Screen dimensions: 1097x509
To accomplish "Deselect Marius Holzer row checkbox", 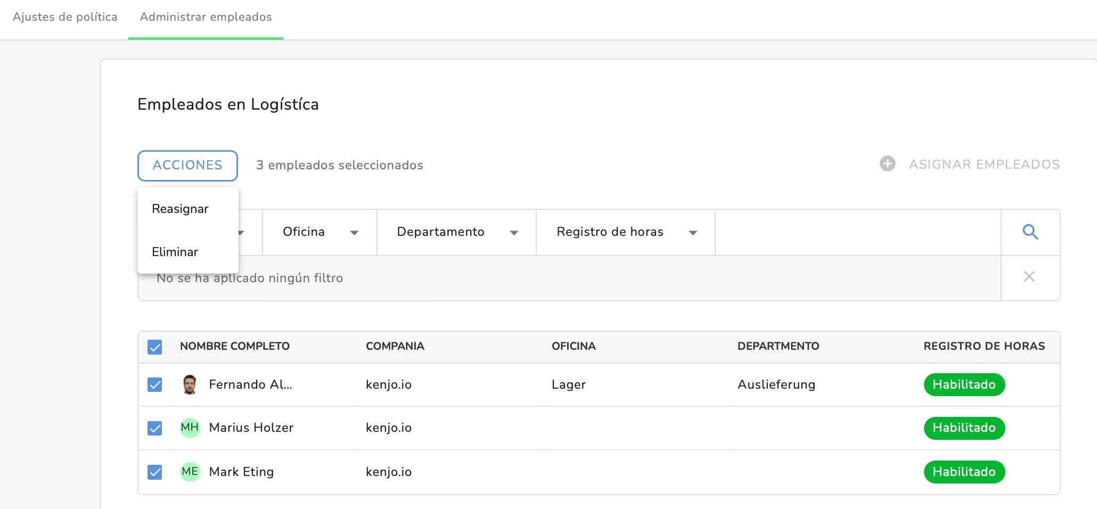I will 155,428.
